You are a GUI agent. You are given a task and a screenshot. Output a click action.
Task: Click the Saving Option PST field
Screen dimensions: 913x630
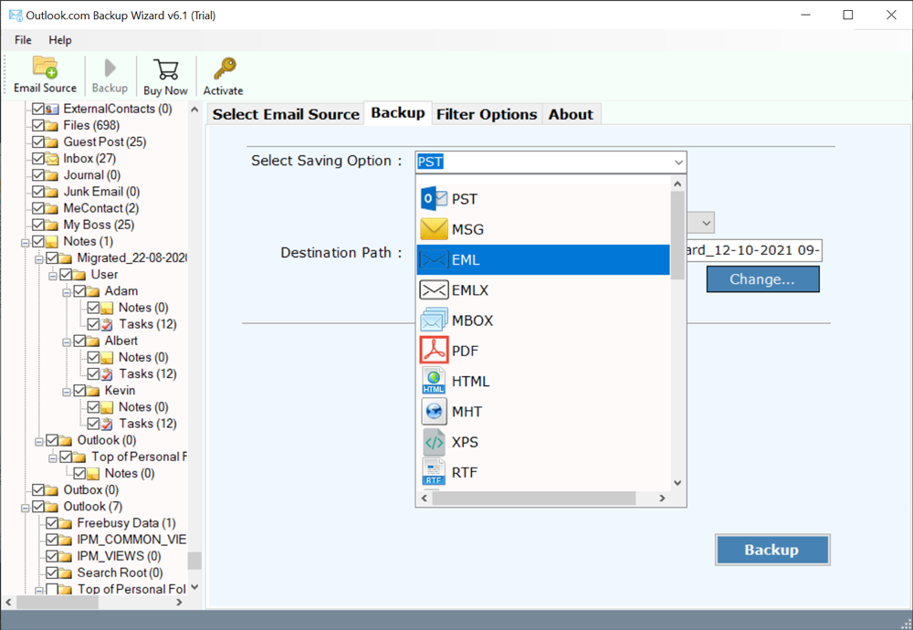click(x=551, y=162)
